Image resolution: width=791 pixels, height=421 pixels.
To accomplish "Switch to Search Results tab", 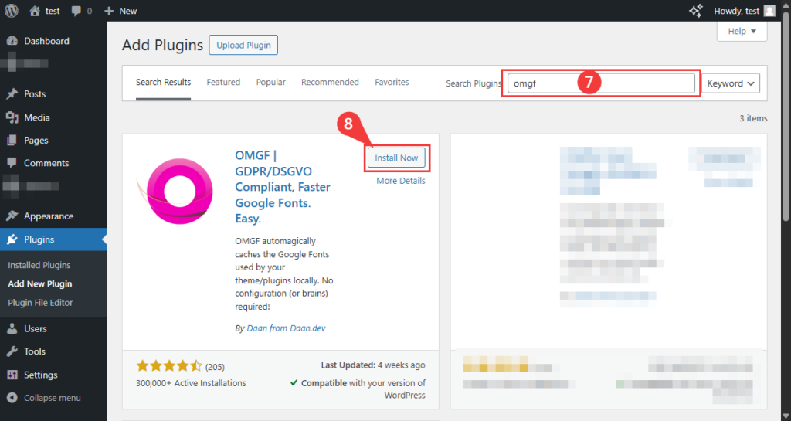I will pyautogui.click(x=164, y=82).
